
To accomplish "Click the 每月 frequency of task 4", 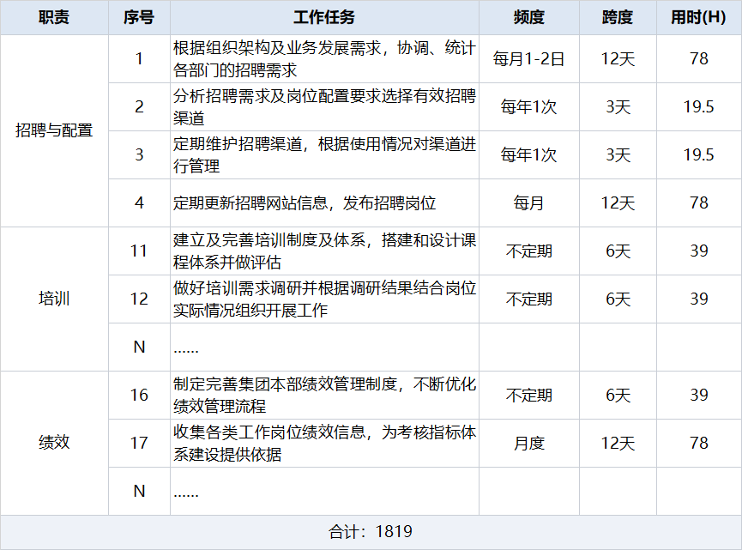I will point(529,203).
